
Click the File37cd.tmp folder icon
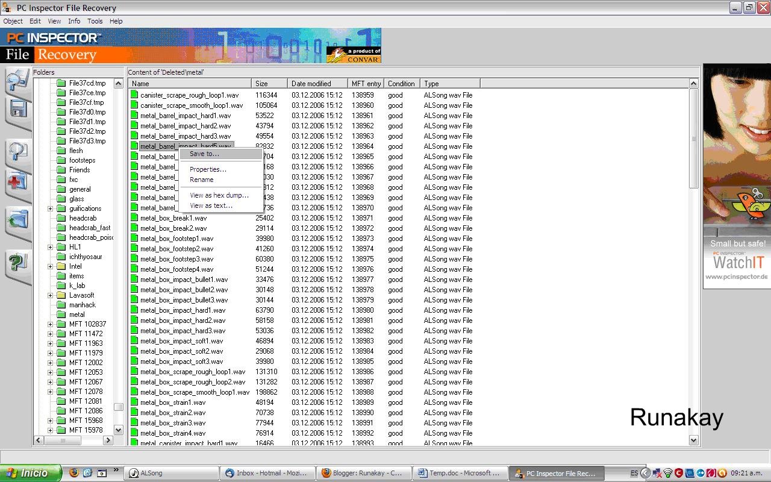[61, 83]
